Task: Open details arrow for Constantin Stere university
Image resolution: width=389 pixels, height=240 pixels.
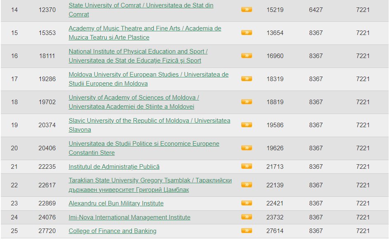Action: 247,148
